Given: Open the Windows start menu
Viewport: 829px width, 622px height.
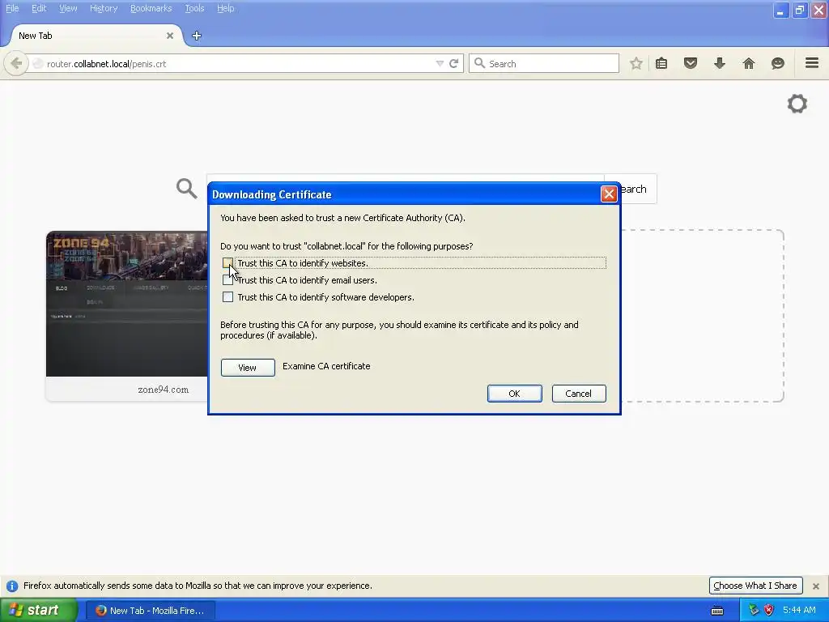Looking at the screenshot, I should 39,611.
